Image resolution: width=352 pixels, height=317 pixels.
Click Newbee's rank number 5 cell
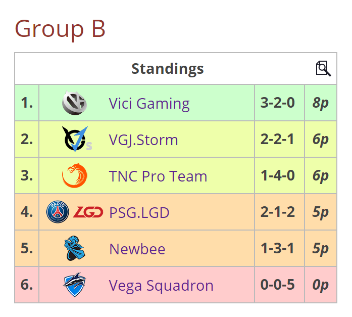pos(27,249)
